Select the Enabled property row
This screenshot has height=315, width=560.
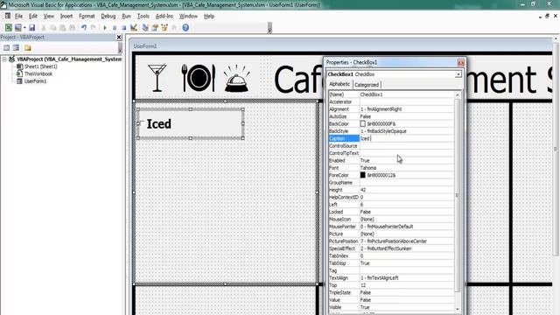coord(391,160)
